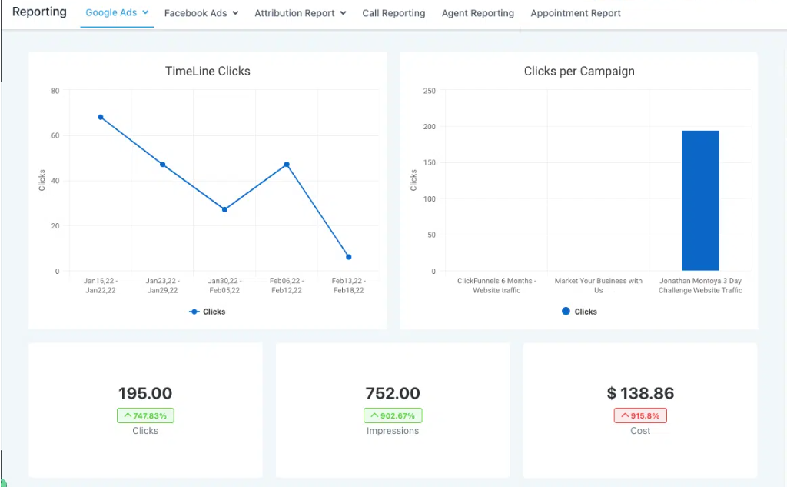Click the Impressions card label
The height and width of the screenshot is (487, 787).
(x=393, y=431)
